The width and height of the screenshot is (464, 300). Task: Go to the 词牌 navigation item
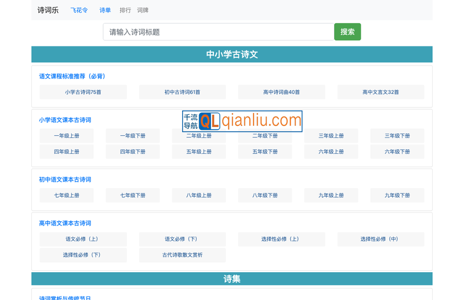[x=143, y=10]
